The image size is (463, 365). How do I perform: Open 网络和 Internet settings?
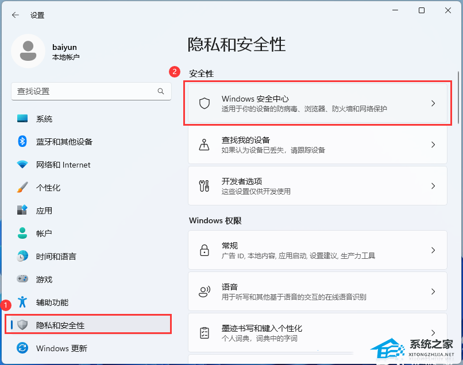63,165
